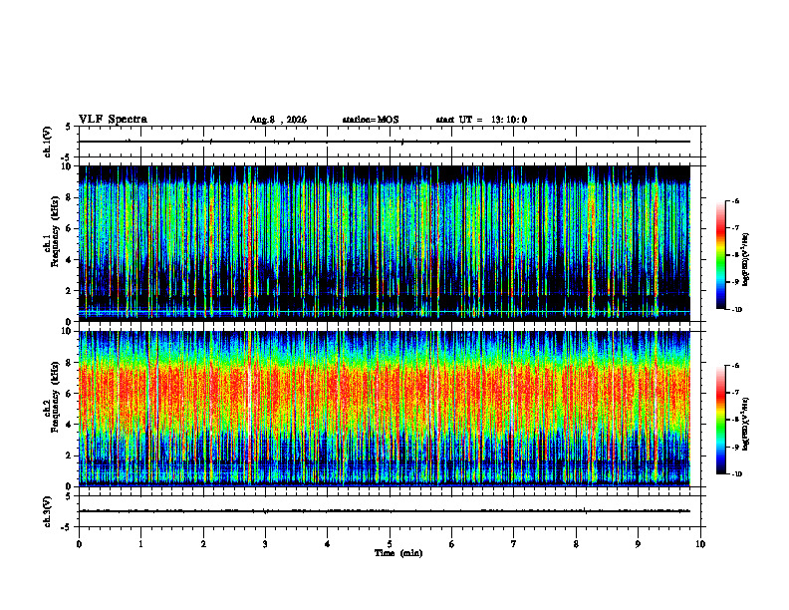Click the ch.2 color scale "log(PSD)" label

tap(746, 425)
